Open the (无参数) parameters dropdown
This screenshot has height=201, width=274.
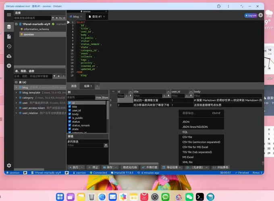(197, 167)
